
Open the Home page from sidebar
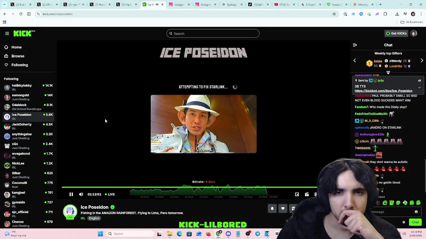pos(16,47)
